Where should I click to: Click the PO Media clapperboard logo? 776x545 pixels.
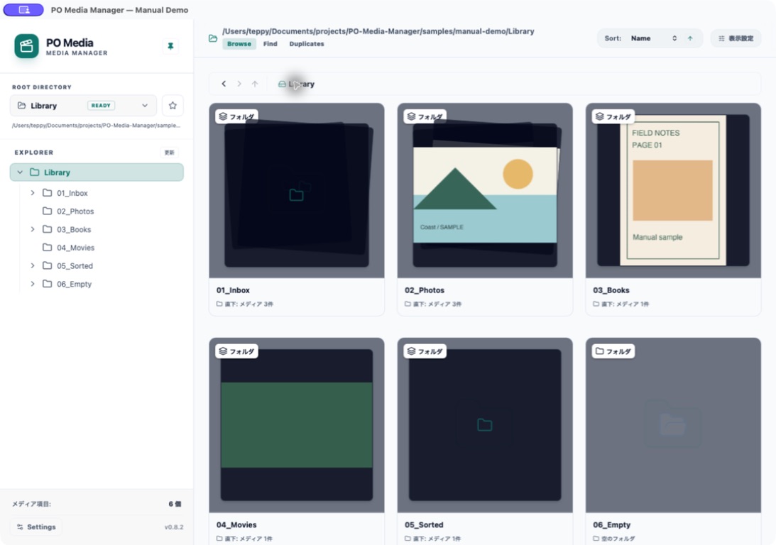tap(27, 46)
